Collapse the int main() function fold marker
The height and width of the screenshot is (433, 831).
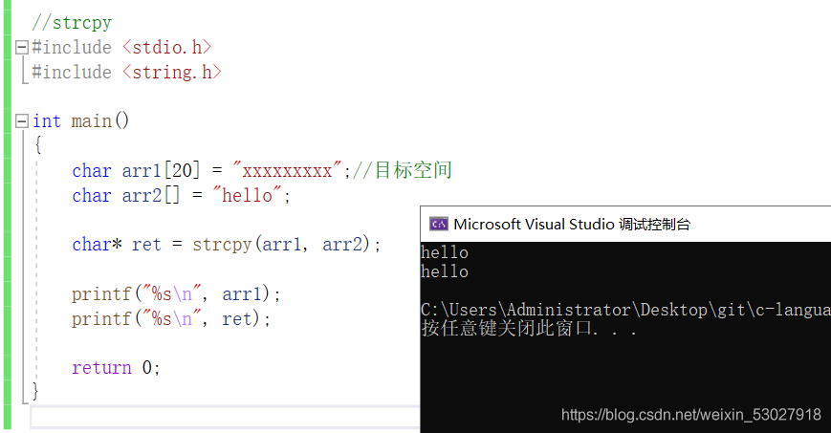coord(22,121)
